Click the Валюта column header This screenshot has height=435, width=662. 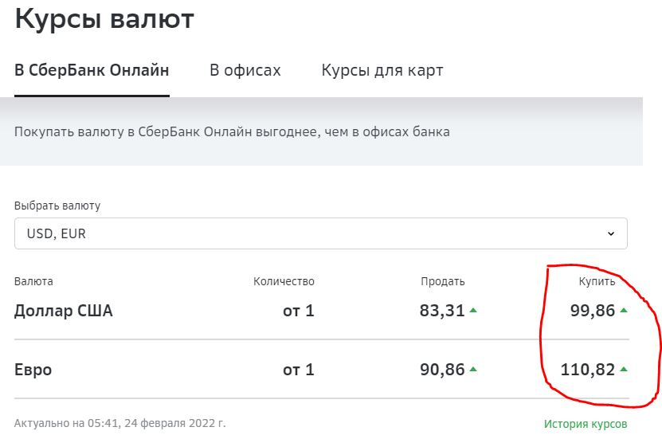33,282
